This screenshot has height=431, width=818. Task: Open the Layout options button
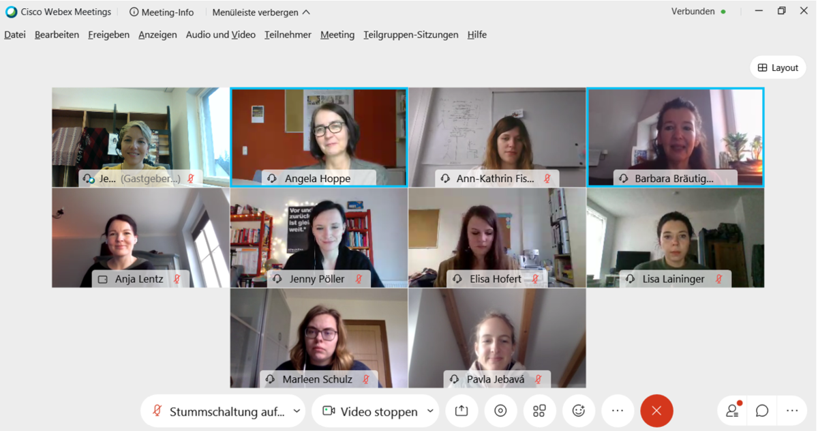[x=778, y=68]
